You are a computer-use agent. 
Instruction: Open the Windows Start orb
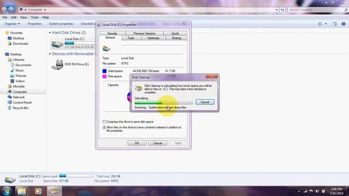click(x=7, y=191)
